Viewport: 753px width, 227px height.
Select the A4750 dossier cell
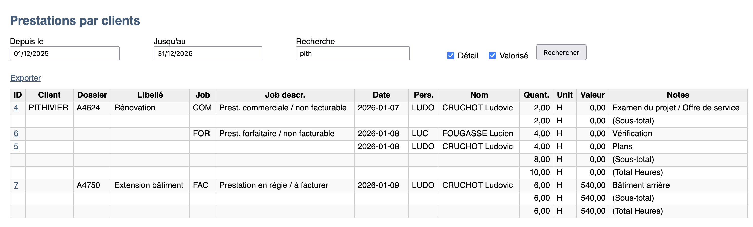[x=88, y=185]
